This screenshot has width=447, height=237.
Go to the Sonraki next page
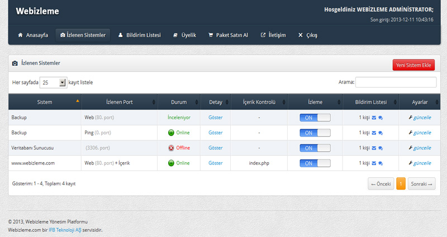coord(421,184)
